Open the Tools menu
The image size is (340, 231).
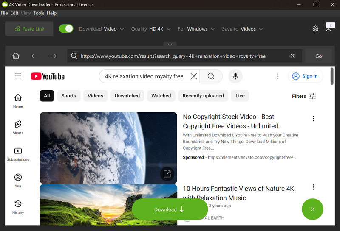(39, 13)
